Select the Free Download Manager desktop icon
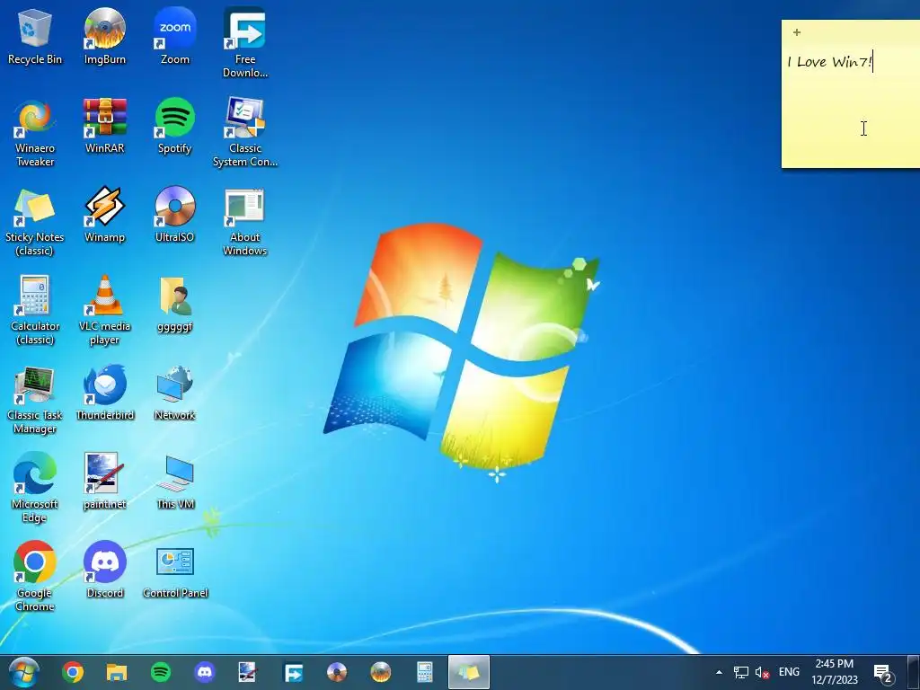 pyautogui.click(x=244, y=43)
